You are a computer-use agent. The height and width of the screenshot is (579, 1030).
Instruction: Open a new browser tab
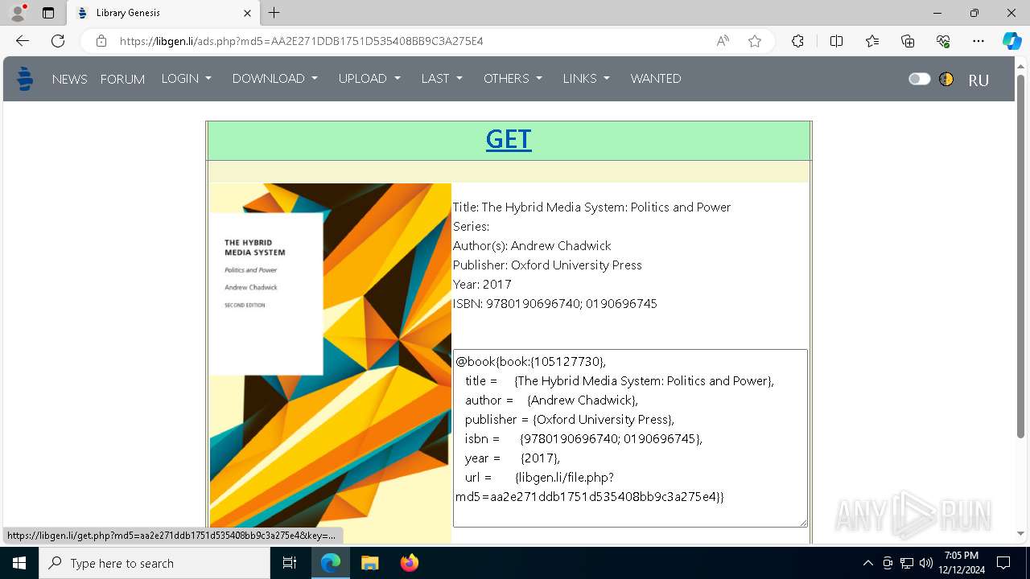(274, 13)
